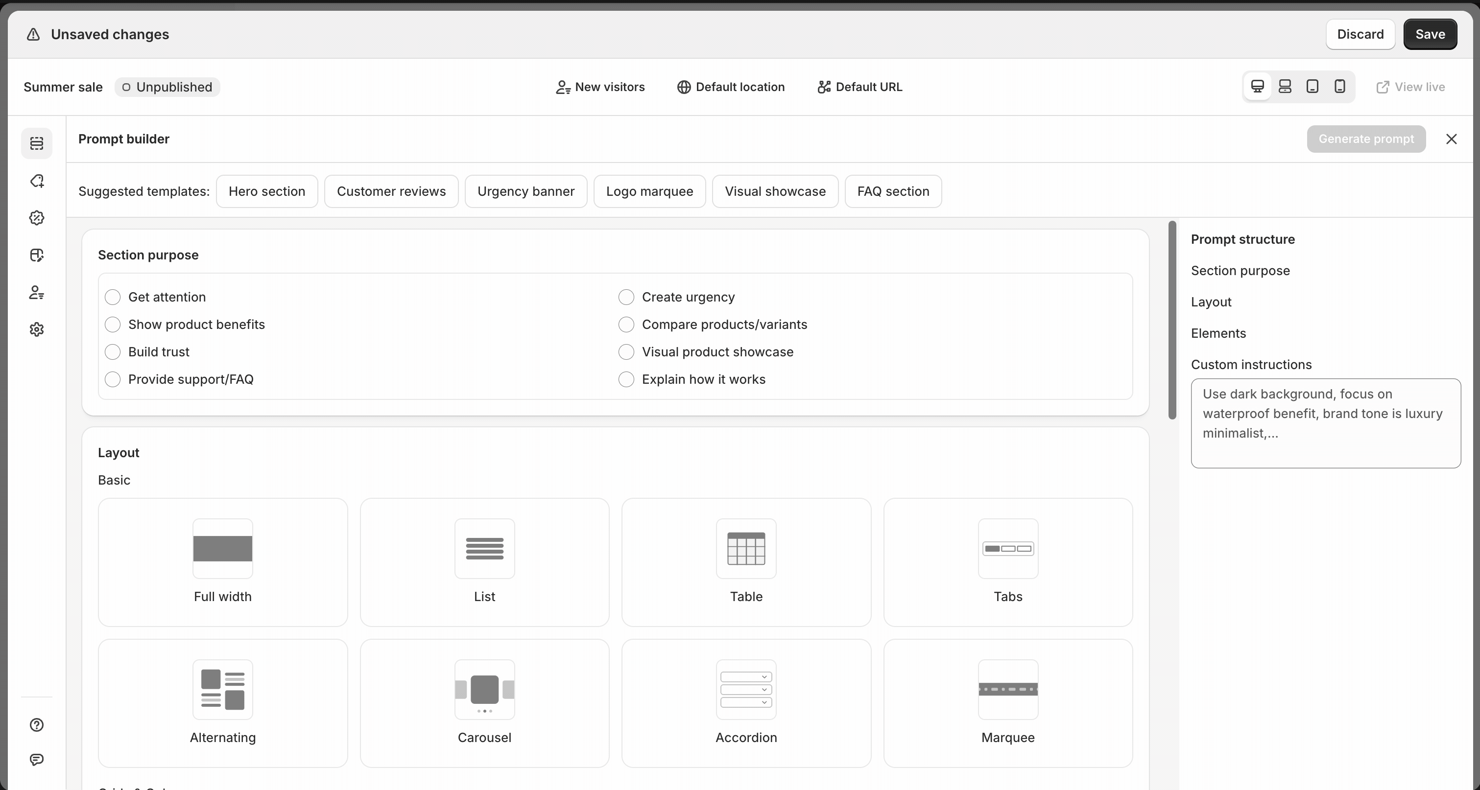1480x790 pixels.
Task: Select tablet preview device icon
Action: [x=1312, y=87]
